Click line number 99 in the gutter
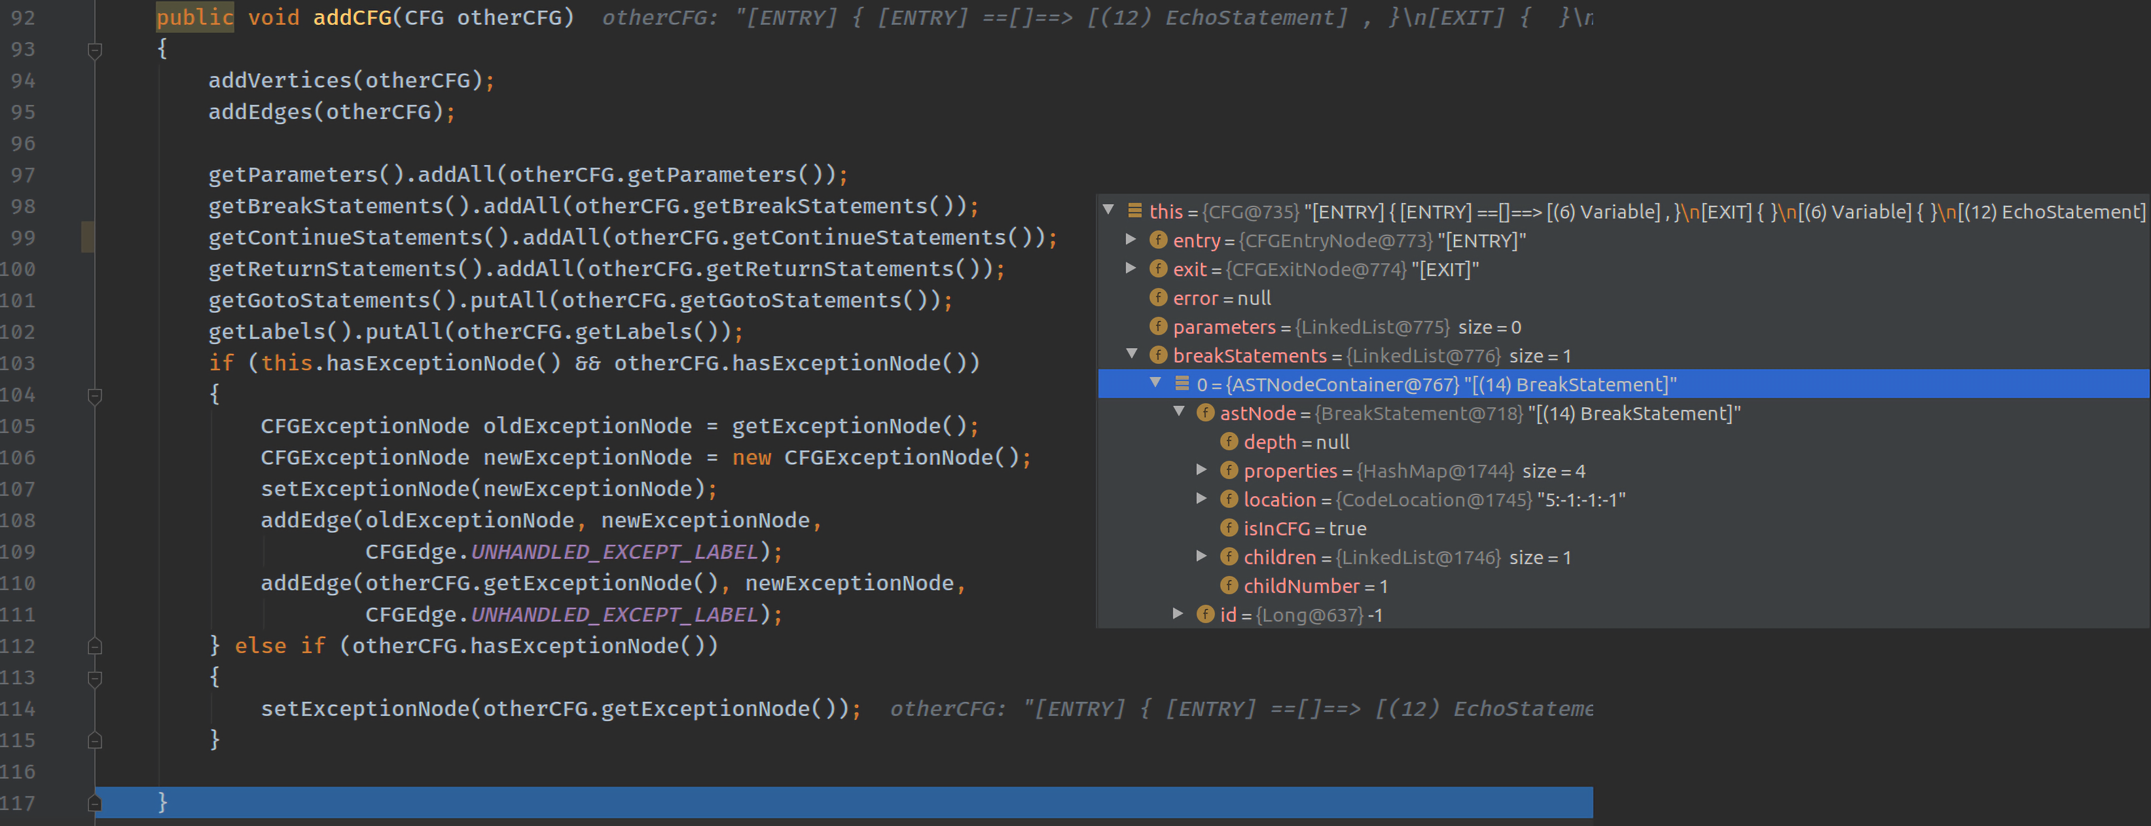This screenshot has width=2151, height=826. point(24,237)
